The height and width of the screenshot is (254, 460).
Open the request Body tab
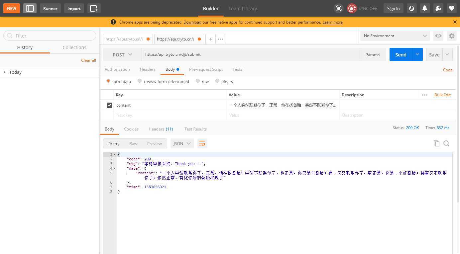point(172,69)
